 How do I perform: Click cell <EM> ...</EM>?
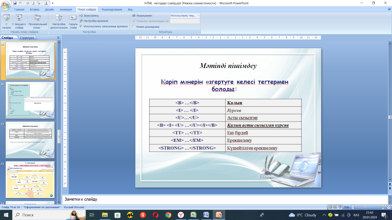(187, 140)
